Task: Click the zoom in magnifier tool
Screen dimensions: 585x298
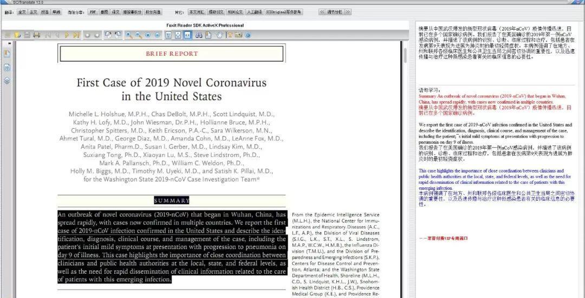Action: point(129,35)
